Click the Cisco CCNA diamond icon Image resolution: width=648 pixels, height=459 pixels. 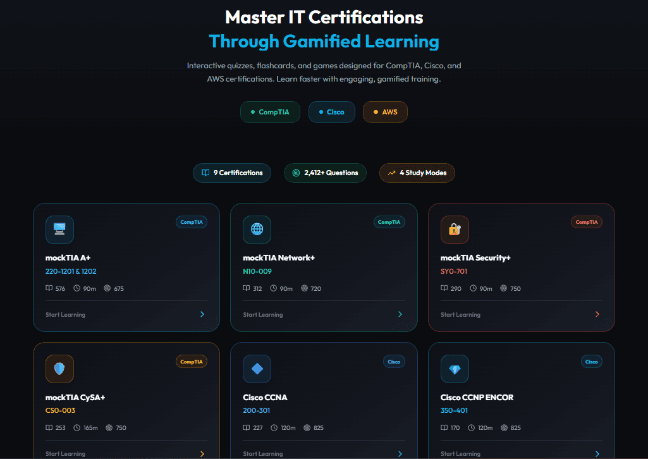257,369
